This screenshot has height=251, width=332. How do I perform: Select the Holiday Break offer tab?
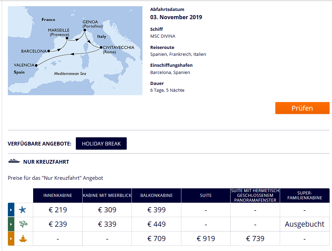pos(101,144)
